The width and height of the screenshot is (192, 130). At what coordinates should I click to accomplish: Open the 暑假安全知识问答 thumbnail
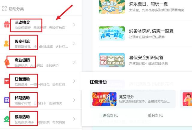(112, 60)
